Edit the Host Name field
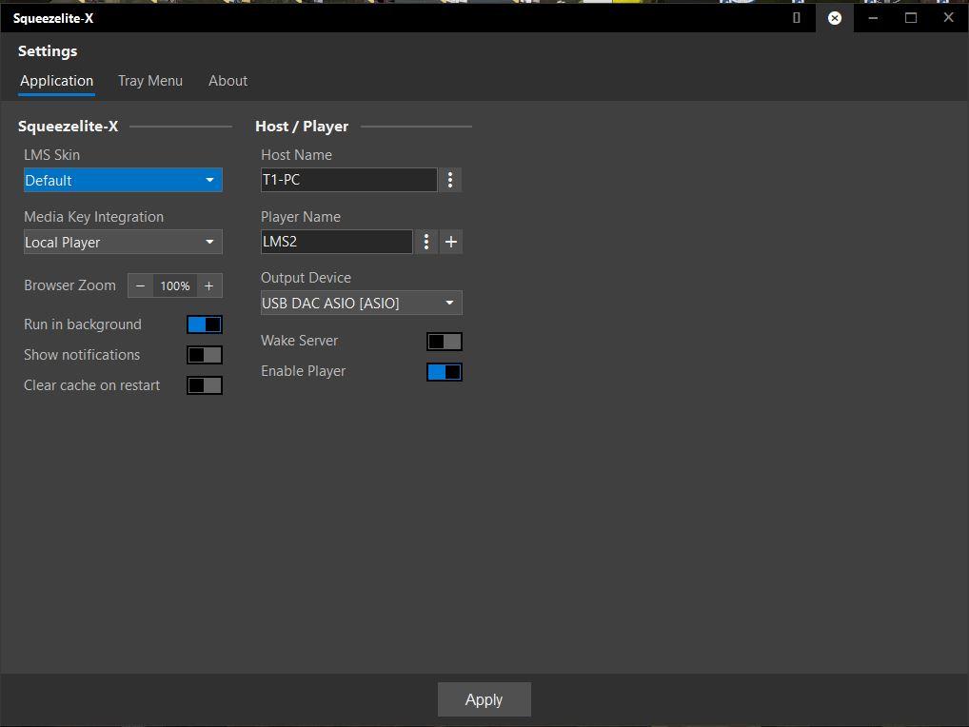This screenshot has width=969, height=727. 349,180
